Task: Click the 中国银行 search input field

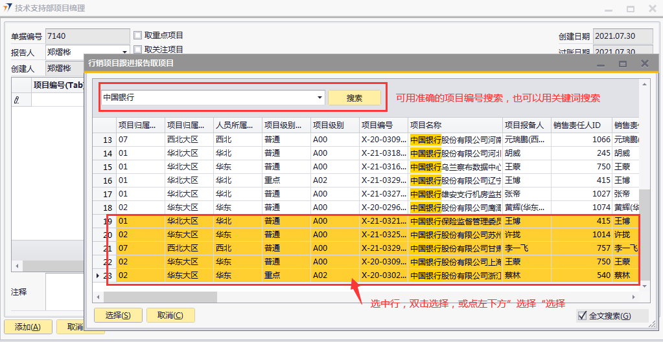Action: click(x=207, y=98)
